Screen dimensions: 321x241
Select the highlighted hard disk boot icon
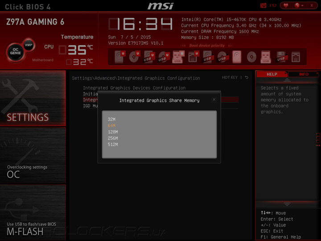tap(237, 57)
